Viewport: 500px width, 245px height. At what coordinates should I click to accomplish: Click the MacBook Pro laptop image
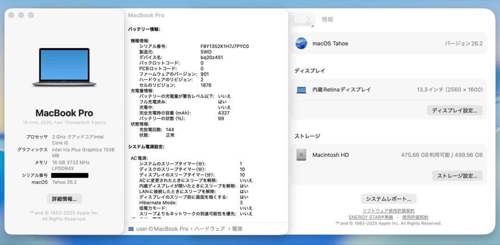point(64,67)
